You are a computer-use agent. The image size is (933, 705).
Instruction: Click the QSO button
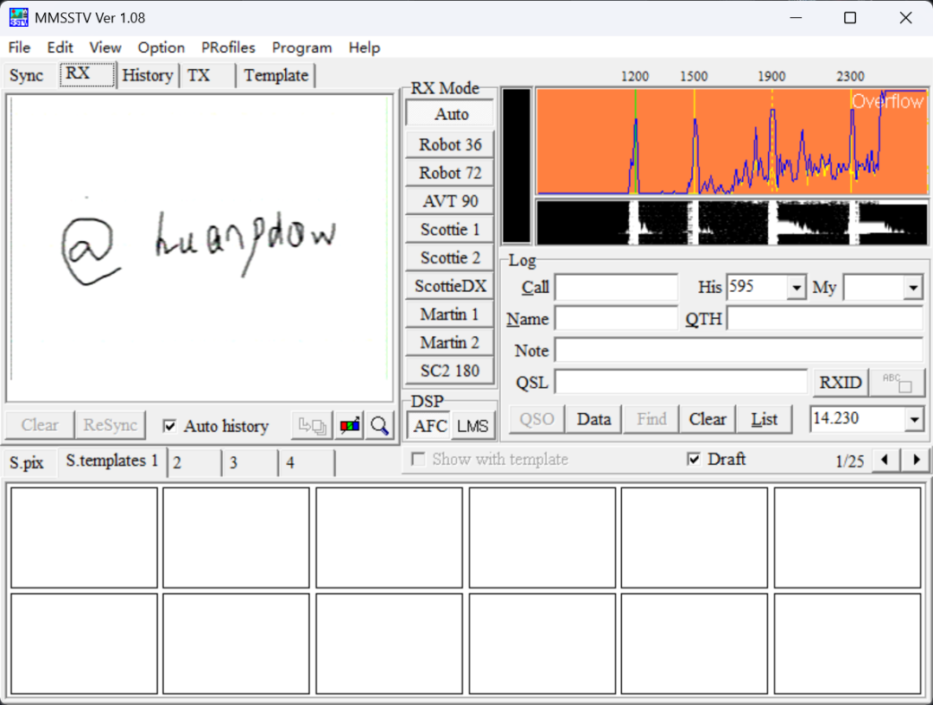[536, 419]
